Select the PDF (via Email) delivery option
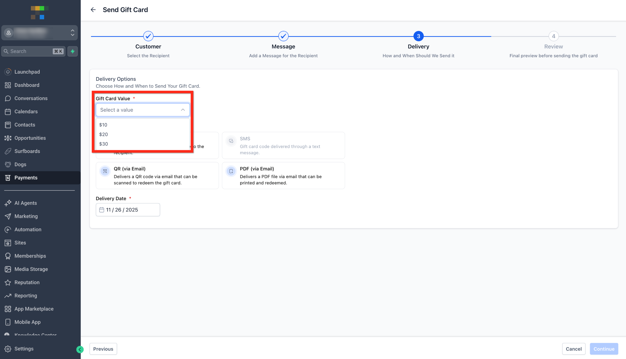Screen dimensions: 626x359 coord(283,176)
